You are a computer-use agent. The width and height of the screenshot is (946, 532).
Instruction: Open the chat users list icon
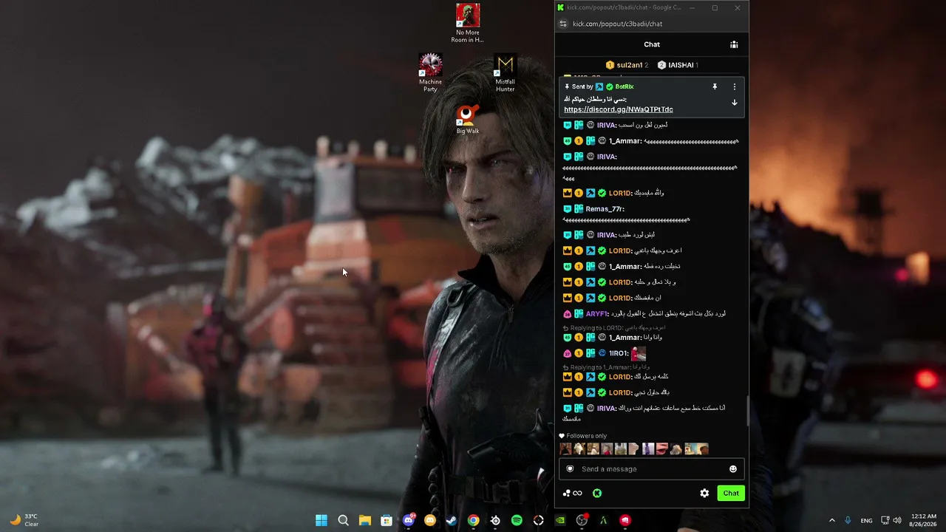pos(734,44)
